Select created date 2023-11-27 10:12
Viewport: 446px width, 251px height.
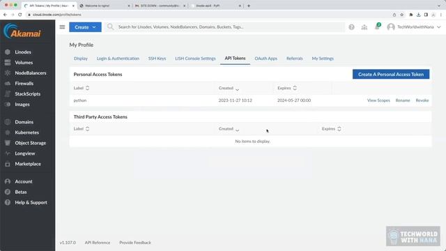pos(236,100)
